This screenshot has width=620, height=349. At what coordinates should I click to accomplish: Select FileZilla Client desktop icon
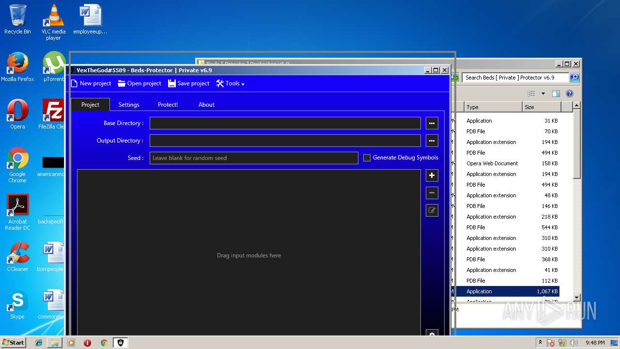click(x=52, y=114)
